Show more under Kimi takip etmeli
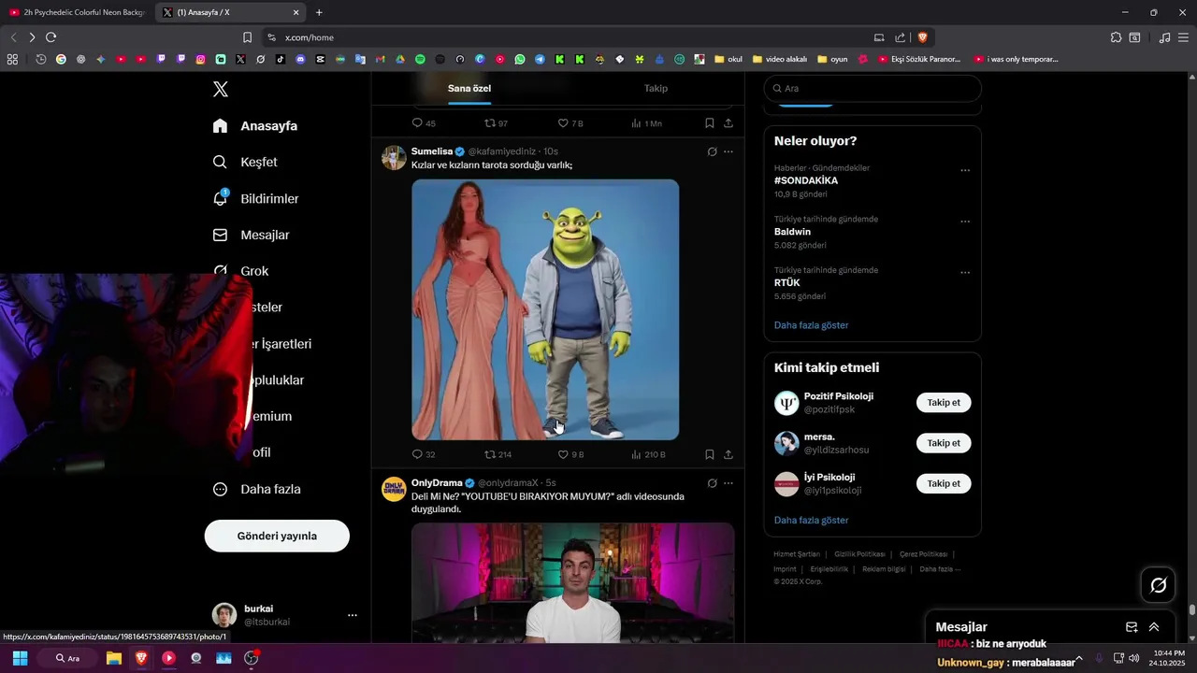1197x673 pixels. [x=812, y=520]
